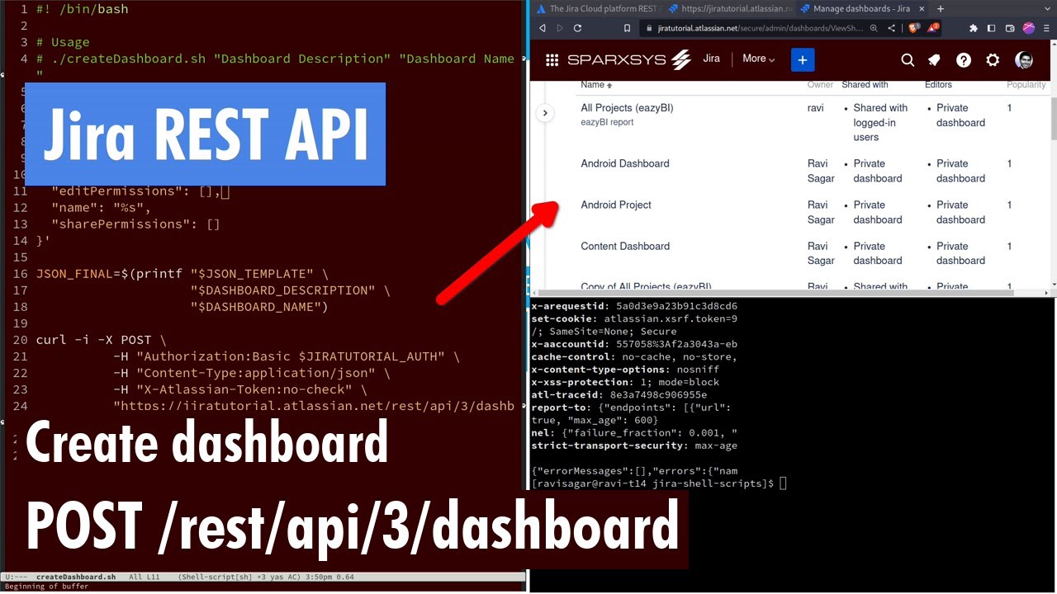Image resolution: width=1057 pixels, height=594 pixels.
Task: Expand the Jira sidebar chevron
Action: (x=545, y=113)
